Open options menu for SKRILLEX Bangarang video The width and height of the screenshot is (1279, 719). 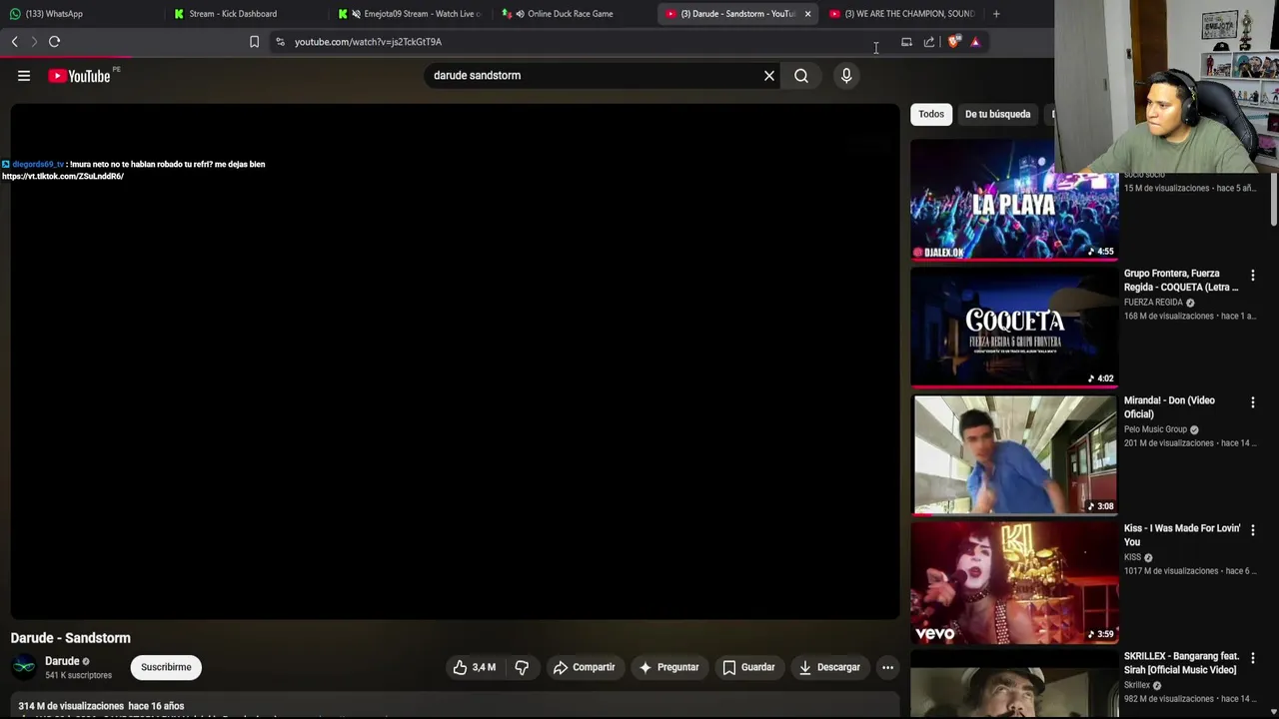(x=1253, y=658)
